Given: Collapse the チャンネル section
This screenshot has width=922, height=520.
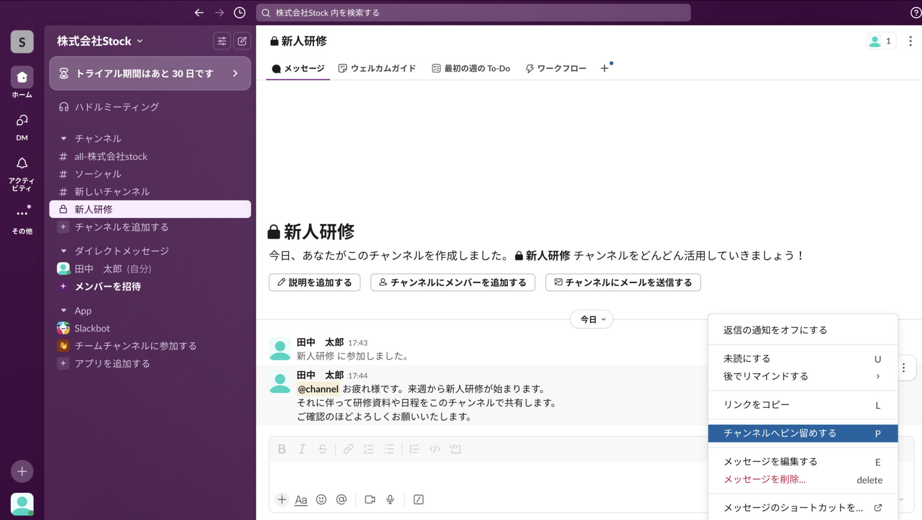Looking at the screenshot, I should (63, 138).
